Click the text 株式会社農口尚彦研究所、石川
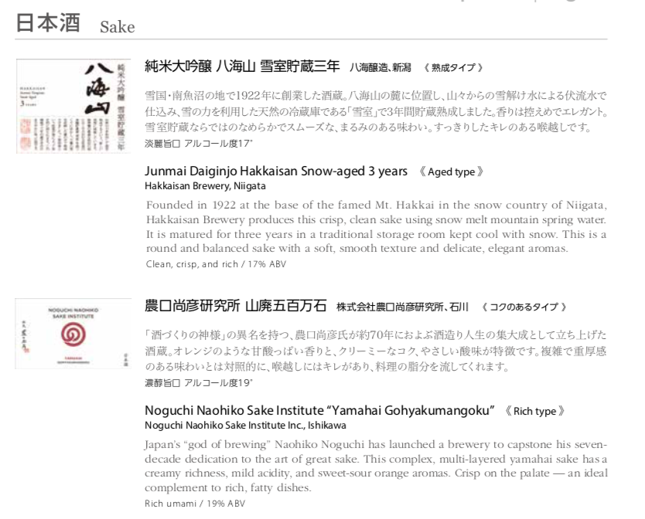The height and width of the screenshot is (519, 645). click(x=402, y=307)
